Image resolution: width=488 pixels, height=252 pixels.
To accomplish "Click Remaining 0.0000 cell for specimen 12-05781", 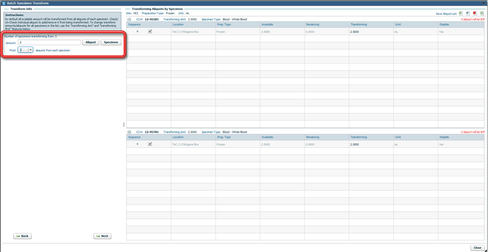I will (327, 144).
